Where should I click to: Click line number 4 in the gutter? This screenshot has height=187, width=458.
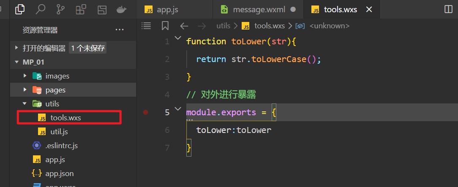coord(167,95)
